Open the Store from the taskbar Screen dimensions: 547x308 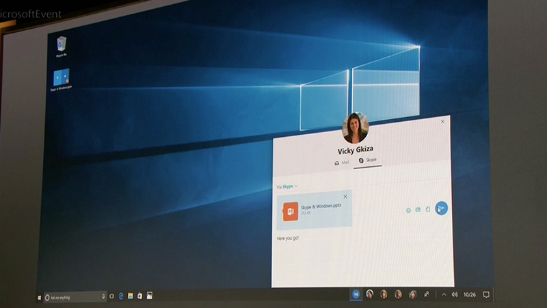(x=139, y=296)
